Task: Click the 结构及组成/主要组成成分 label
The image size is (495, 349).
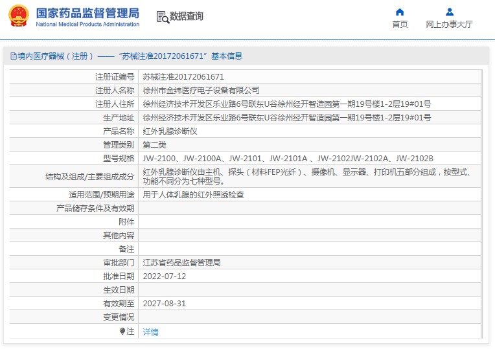Action: pyautogui.click(x=90, y=176)
